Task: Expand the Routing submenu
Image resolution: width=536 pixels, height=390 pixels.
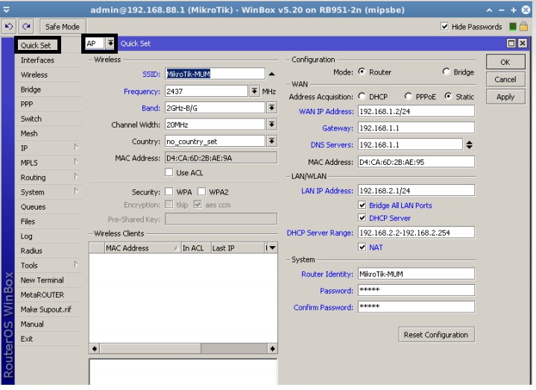Action: (x=76, y=177)
